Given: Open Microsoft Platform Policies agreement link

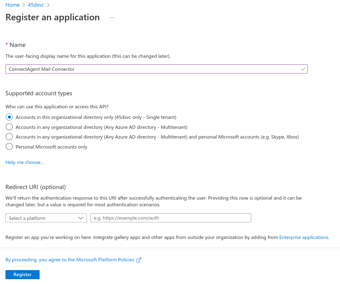Looking at the screenshot, I should coord(70,260).
